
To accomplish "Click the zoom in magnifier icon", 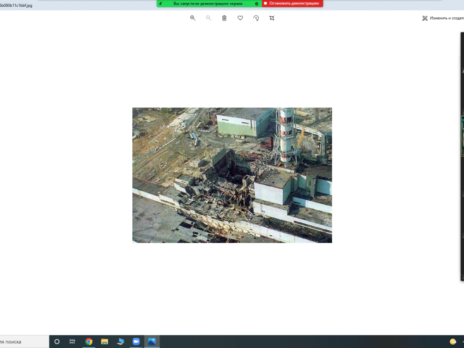I will [x=193, y=18].
